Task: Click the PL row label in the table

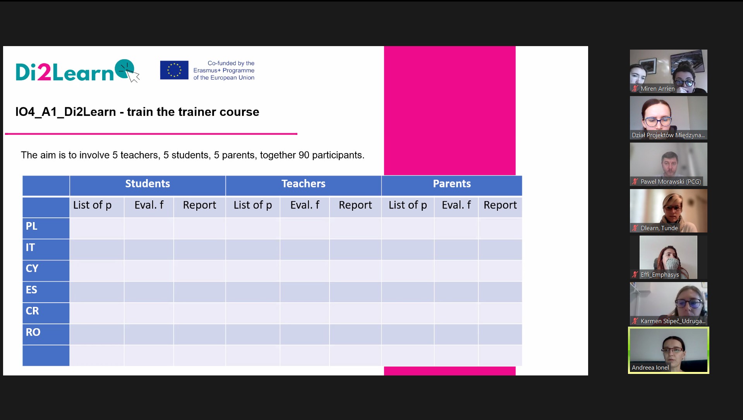Action: pyautogui.click(x=32, y=226)
